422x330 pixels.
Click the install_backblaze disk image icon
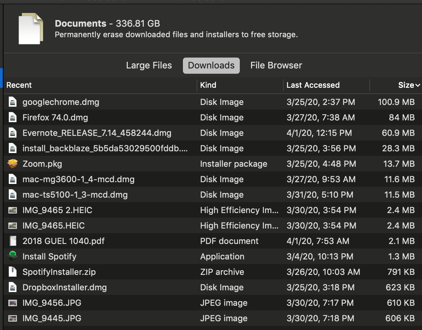[13, 148]
